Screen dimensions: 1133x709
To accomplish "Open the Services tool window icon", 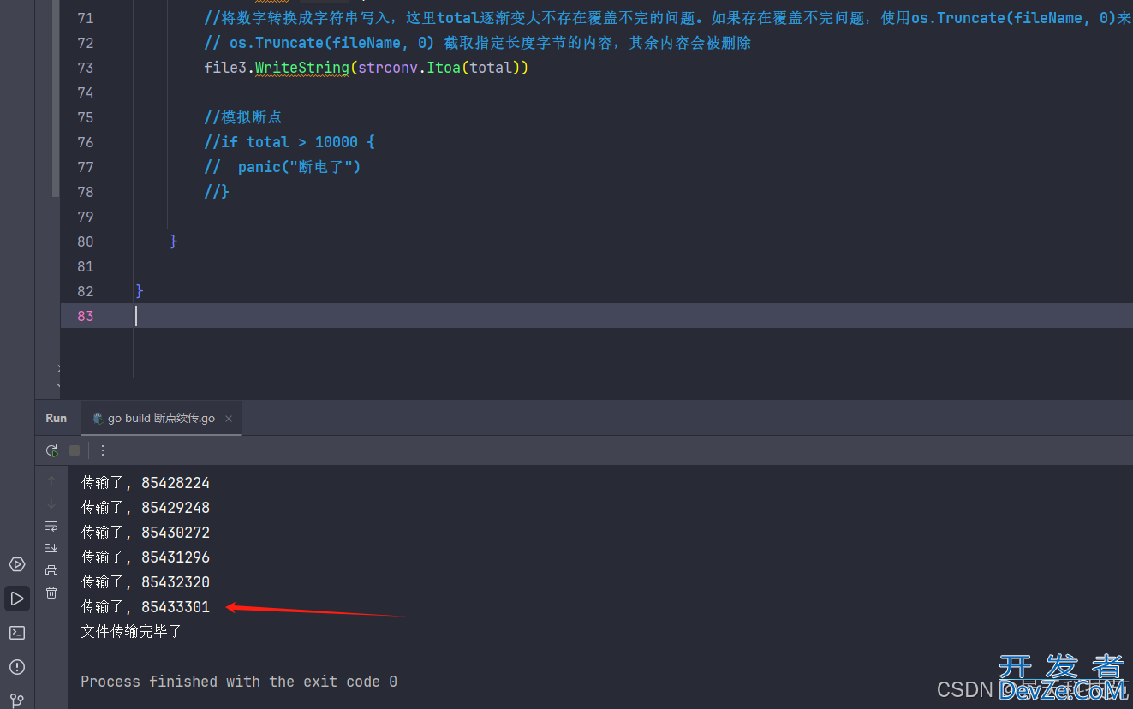I will pyautogui.click(x=17, y=564).
